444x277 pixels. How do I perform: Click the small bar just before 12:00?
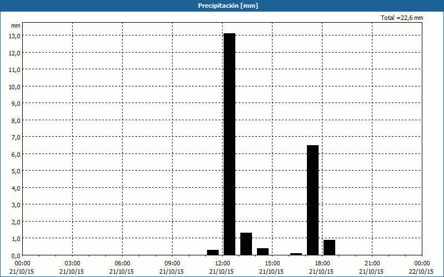[213, 253]
